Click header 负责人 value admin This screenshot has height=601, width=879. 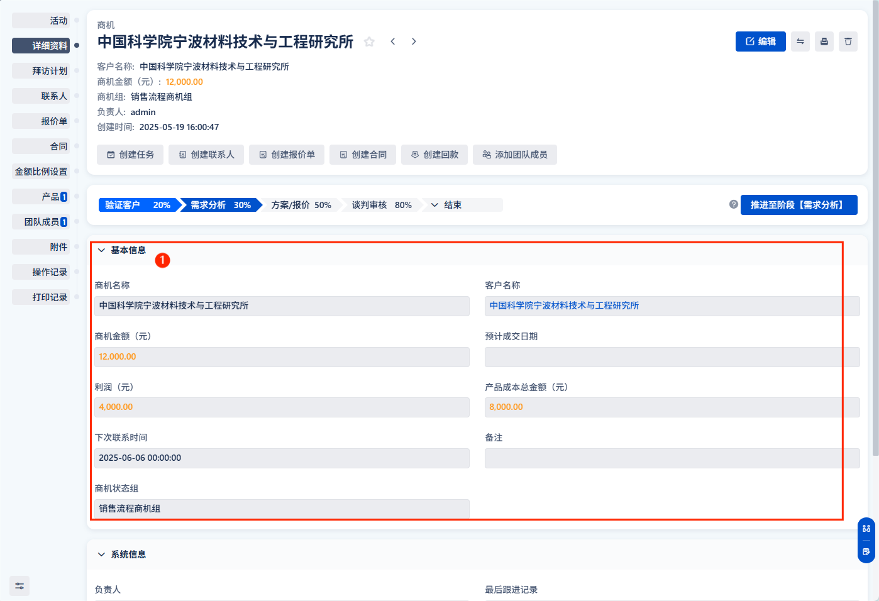[x=143, y=112]
